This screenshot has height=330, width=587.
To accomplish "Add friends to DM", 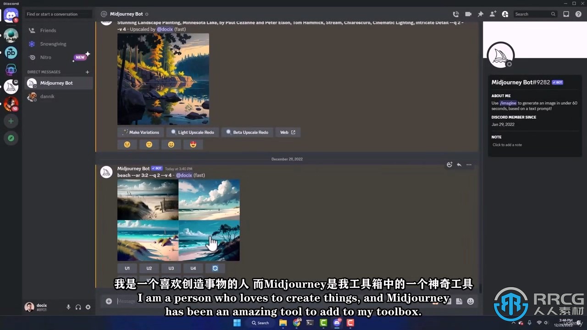I will point(493,14).
